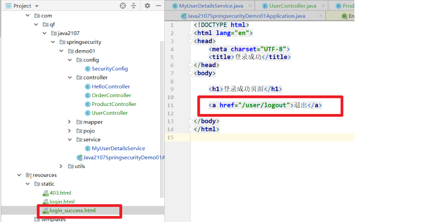Viewport: 448px width, 222px height.
Task: Fold the html tag on line 2
Action: (190, 33)
